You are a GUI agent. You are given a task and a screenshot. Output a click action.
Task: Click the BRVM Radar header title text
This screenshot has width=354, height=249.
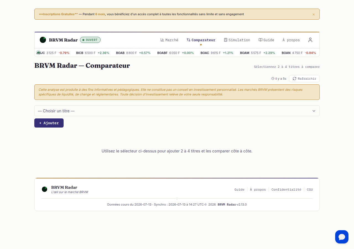click(63, 40)
